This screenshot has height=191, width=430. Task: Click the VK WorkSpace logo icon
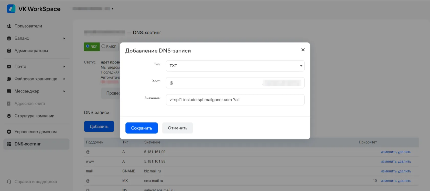coord(11,9)
